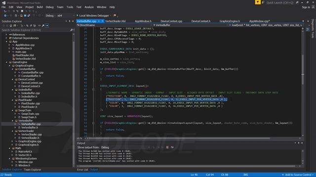Viewport: 316px width, 177px height.
Task: Click the Sign in link
Action: [x=306, y=7]
